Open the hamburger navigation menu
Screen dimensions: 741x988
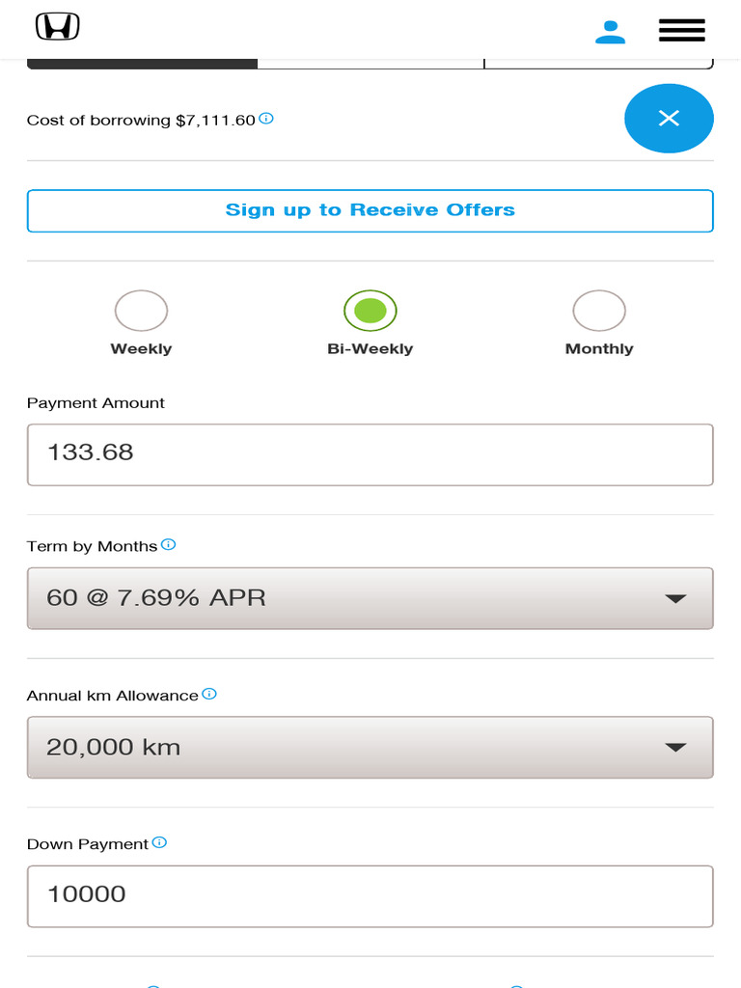click(x=682, y=31)
